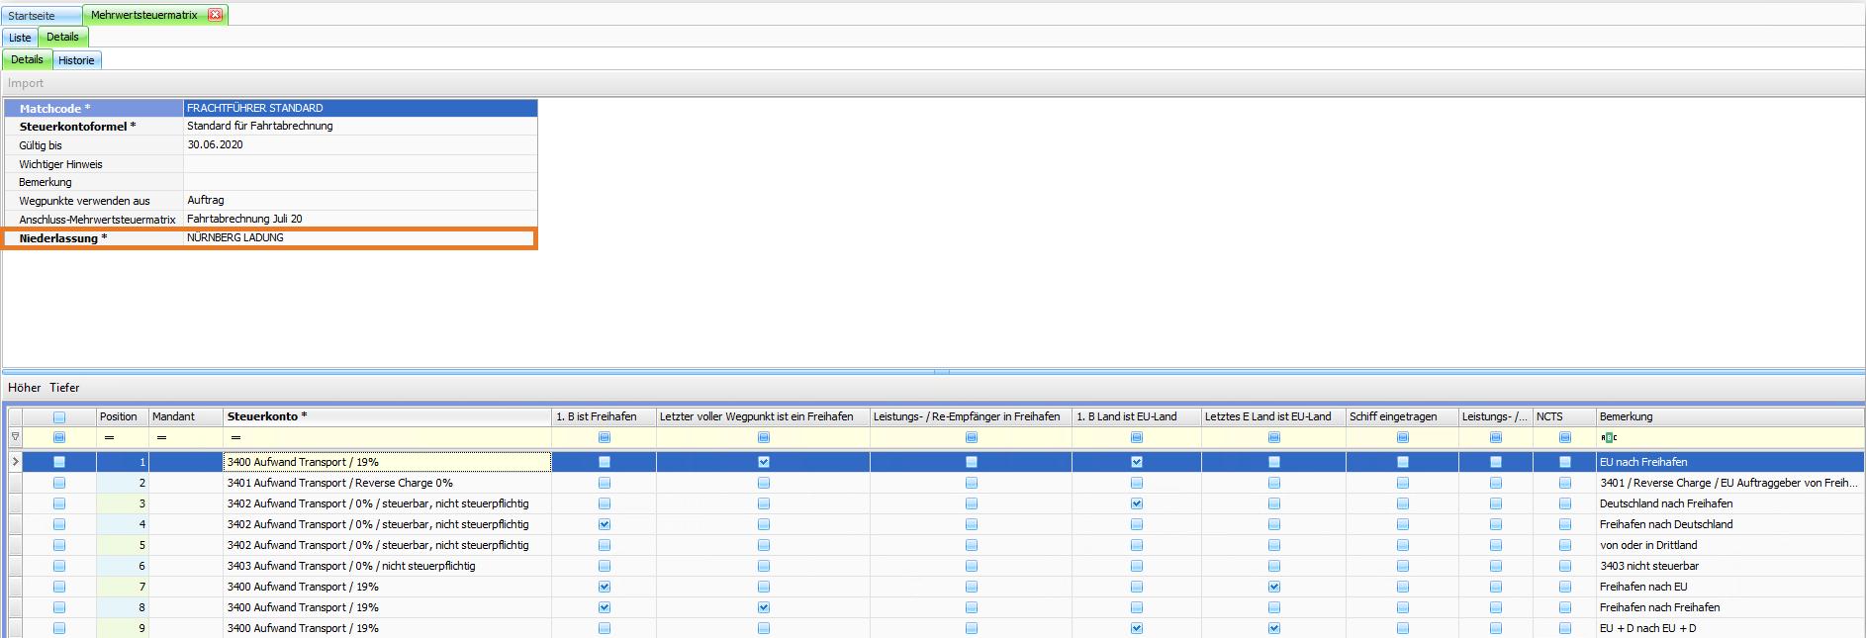Click equals operator icon in Mandant filter

(161, 437)
